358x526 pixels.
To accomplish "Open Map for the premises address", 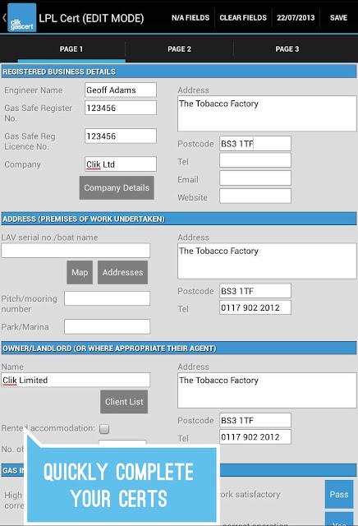I will click(80, 272).
